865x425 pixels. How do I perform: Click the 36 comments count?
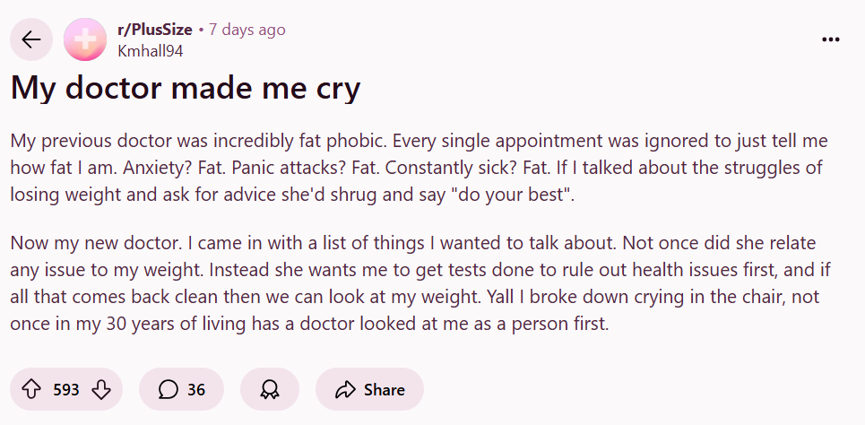pos(196,390)
